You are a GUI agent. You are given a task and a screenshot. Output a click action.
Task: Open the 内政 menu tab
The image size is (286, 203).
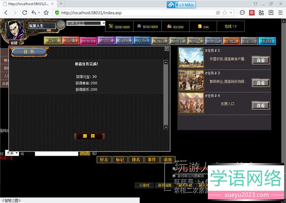click(x=52, y=41)
